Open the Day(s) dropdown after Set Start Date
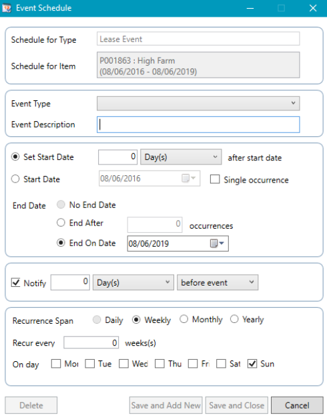This screenshot has width=327, height=418. (181, 156)
